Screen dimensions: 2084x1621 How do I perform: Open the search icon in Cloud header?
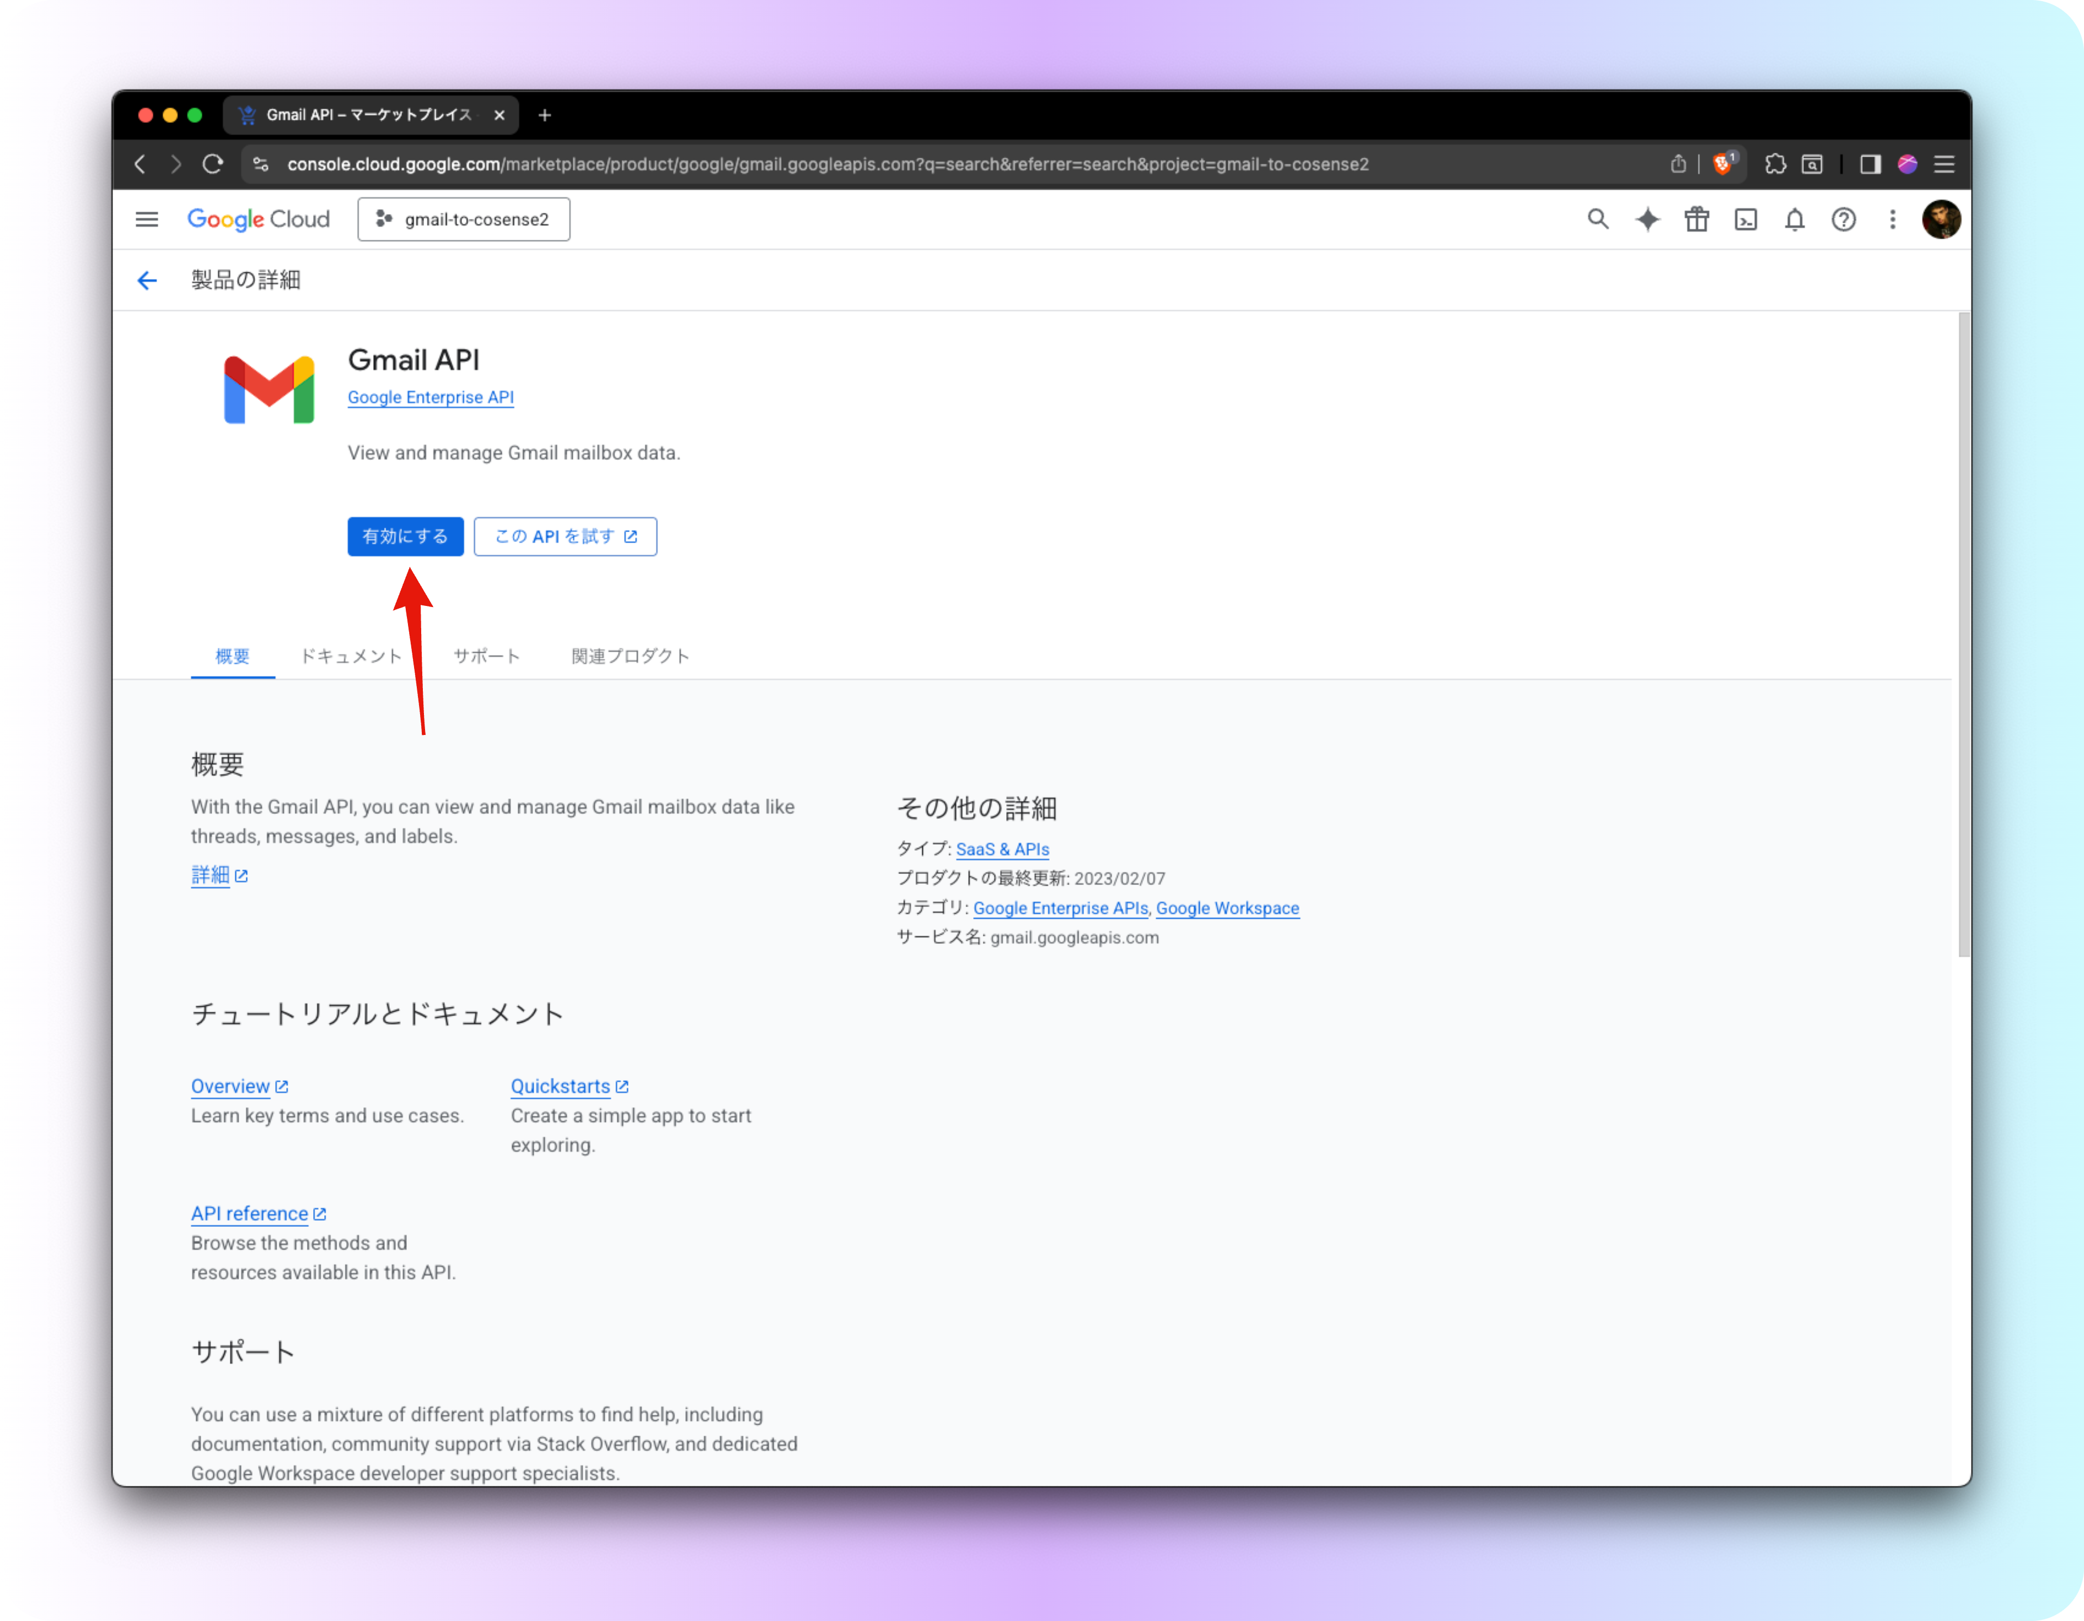tap(1597, 219)
